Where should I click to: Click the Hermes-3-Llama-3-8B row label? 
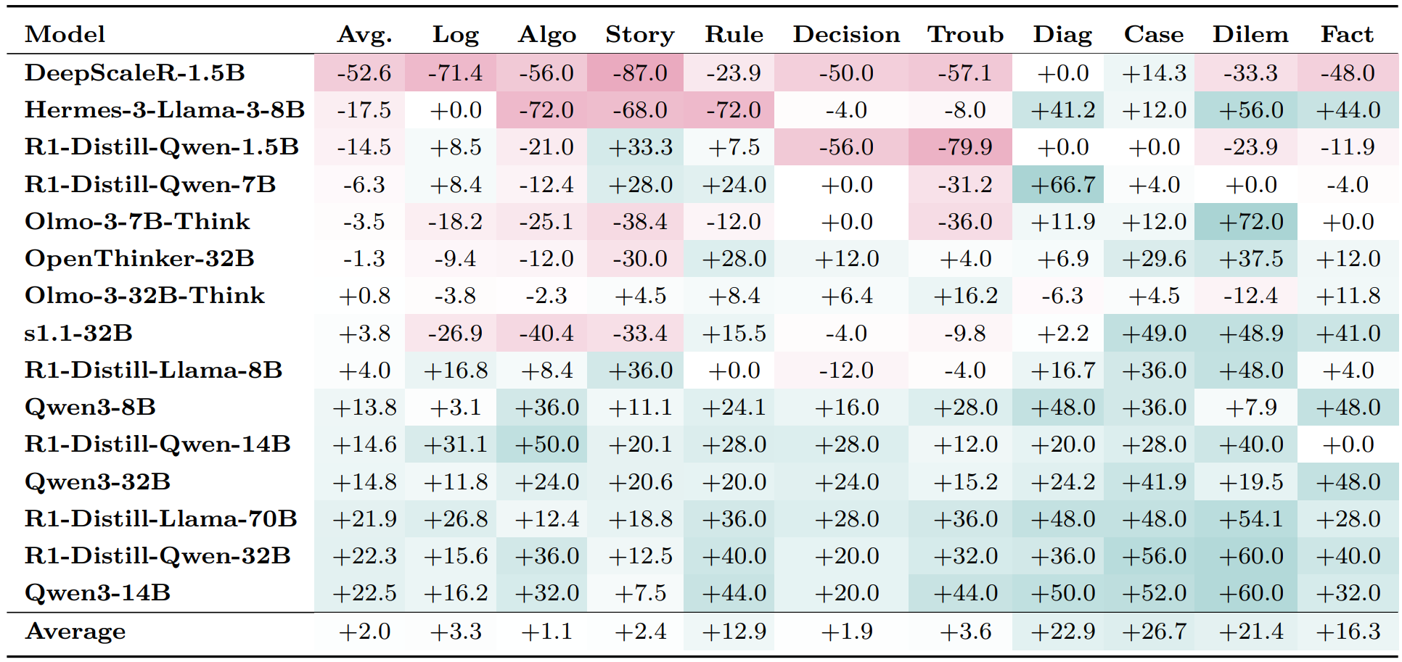(164, 109)
